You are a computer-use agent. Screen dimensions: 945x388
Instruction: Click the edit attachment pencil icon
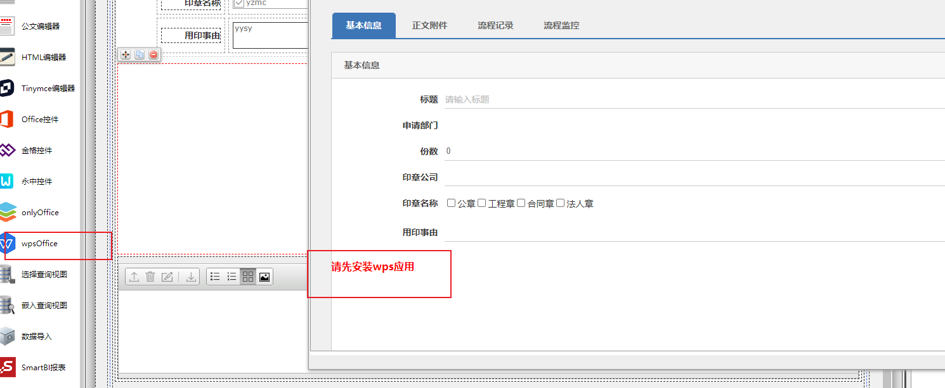tap(167, 277)
